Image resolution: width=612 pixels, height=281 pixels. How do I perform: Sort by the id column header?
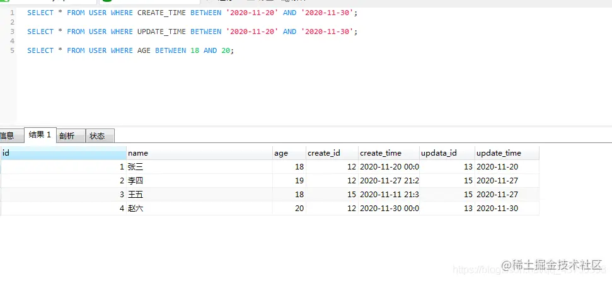pyautogui.click(x=63, y=153)
